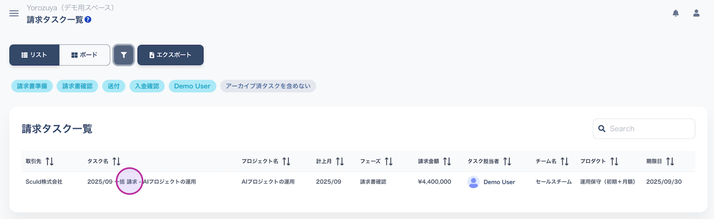
Task: Open task 2025/09 一括請求 link
Action: pyautogui.click(x=141, y=182)
